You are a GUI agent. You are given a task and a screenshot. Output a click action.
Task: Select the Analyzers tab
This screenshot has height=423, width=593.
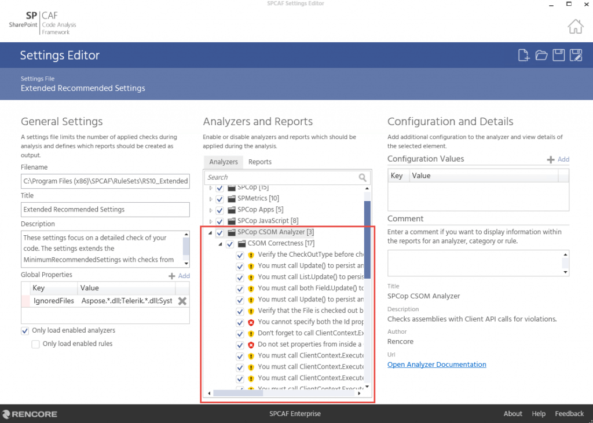[x=223, y=162]
